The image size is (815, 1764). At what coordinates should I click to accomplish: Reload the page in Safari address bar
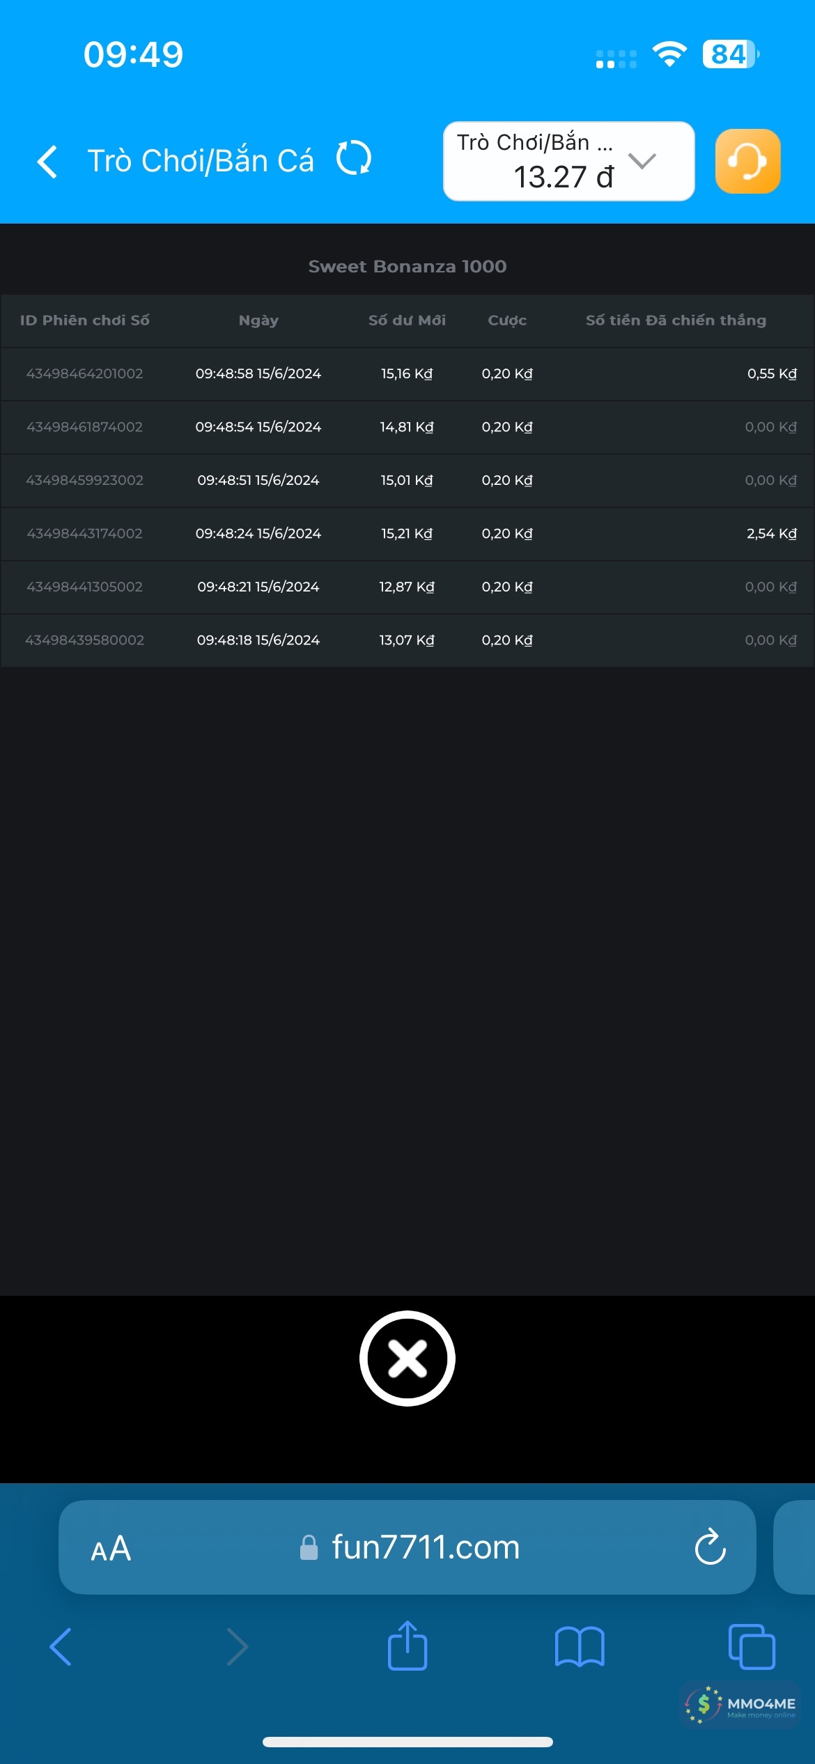coord(710,1547)
